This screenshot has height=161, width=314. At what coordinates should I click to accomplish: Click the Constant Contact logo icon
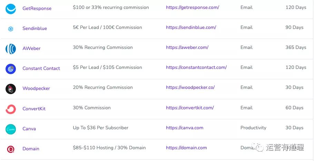pos(11,69)
